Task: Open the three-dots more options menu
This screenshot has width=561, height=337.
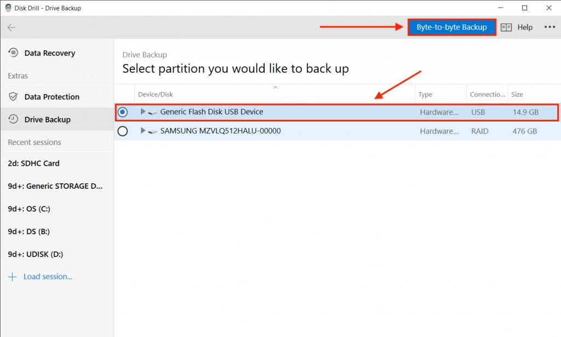Action: click(x=549, y=27)
